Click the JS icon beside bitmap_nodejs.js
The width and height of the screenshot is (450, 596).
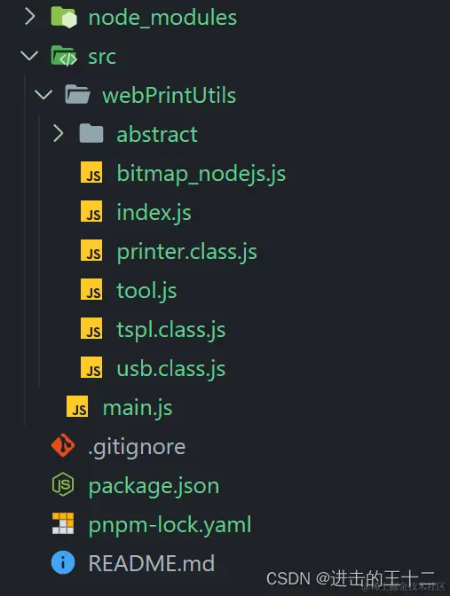coord(91,173)
